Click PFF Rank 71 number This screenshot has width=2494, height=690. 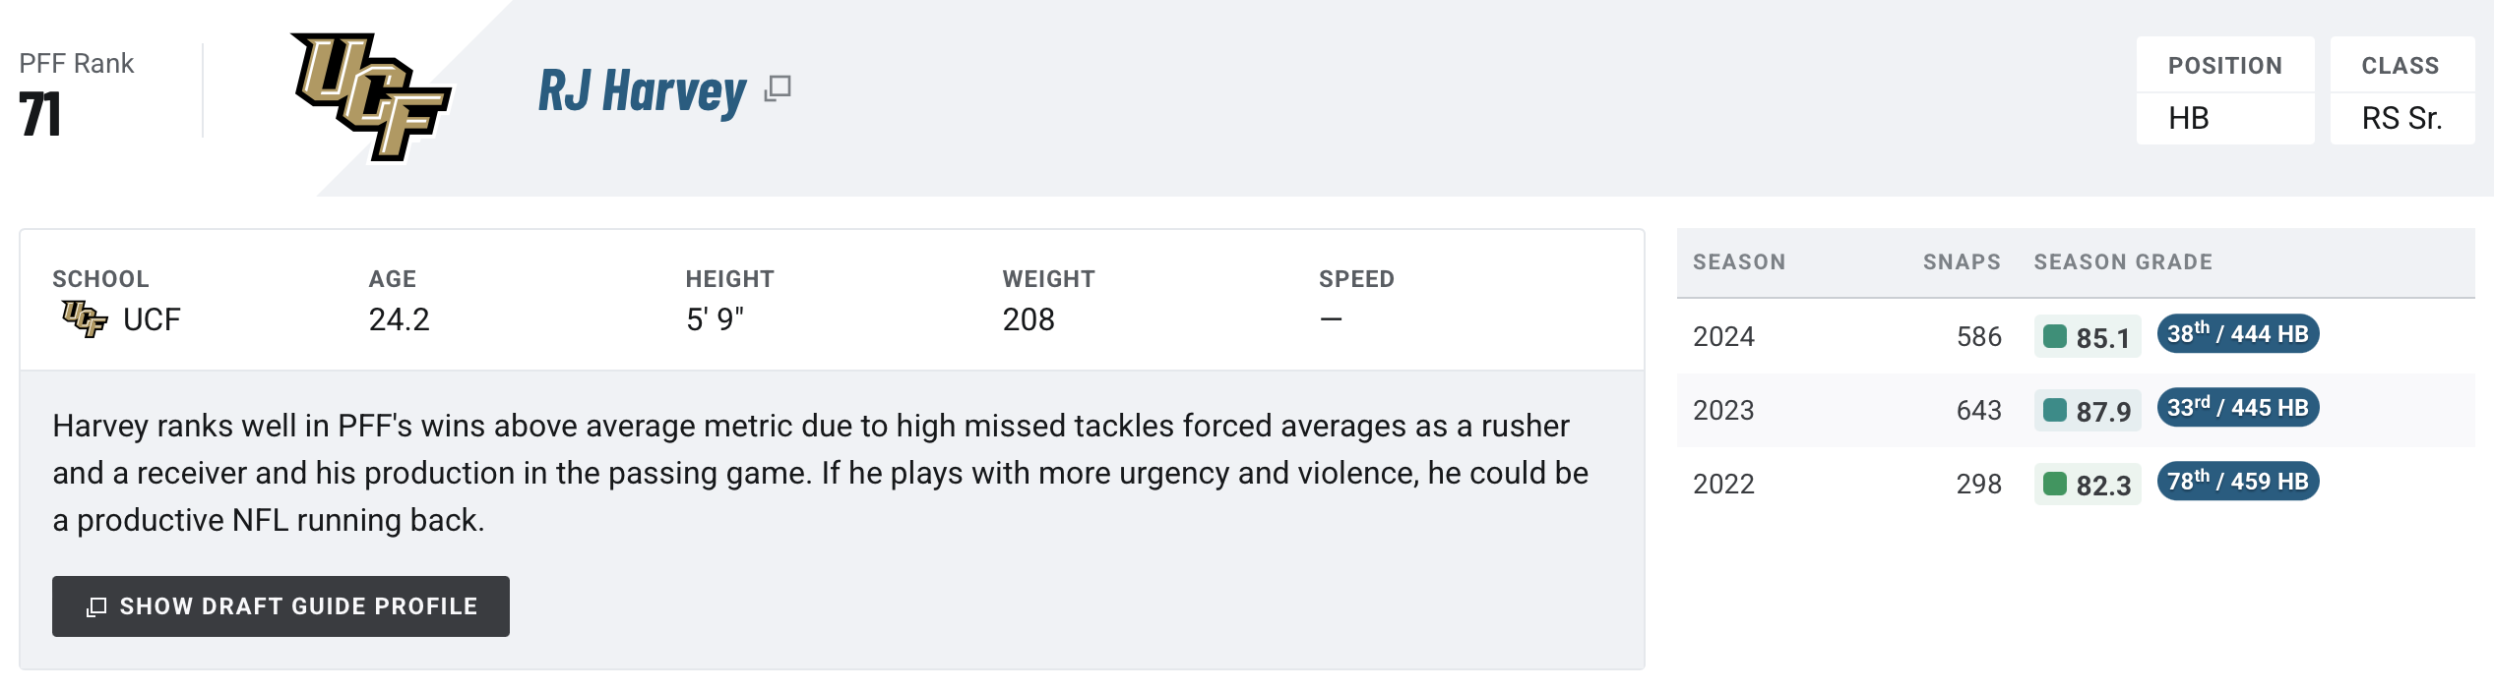40,114
